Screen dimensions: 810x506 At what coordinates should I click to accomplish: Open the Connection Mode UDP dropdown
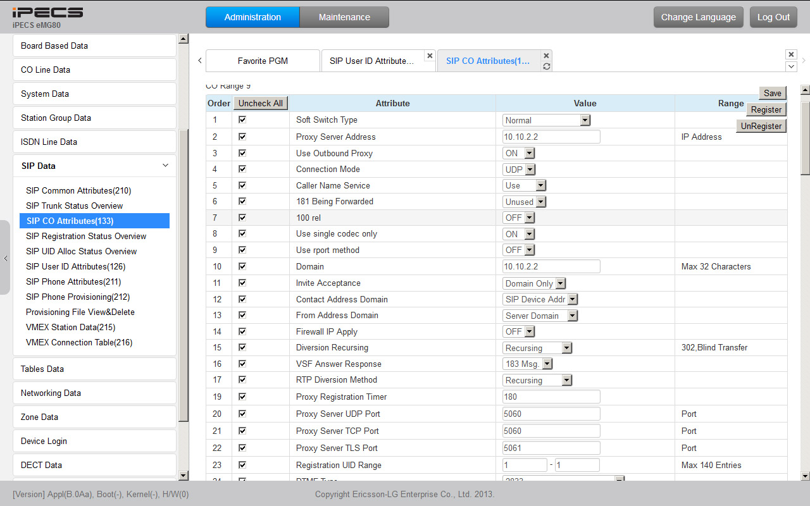(x=520, y=170)
